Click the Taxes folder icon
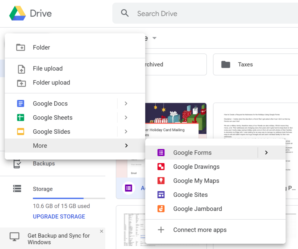 point(226,64)
